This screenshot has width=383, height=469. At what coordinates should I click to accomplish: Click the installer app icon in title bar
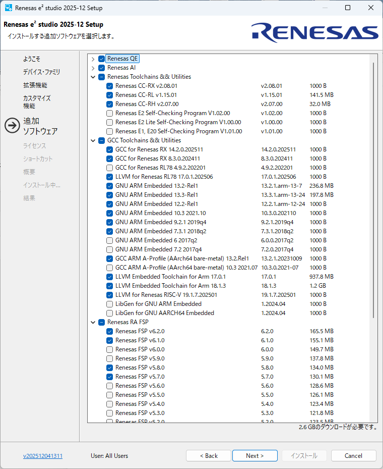9,8
